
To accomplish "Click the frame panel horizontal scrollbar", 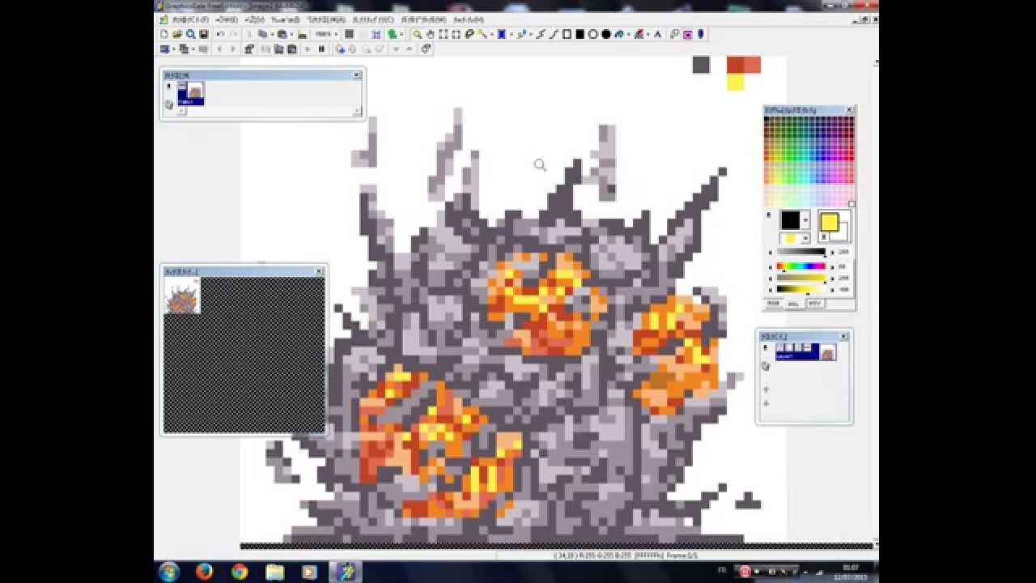I will click(x=270, y=112).
